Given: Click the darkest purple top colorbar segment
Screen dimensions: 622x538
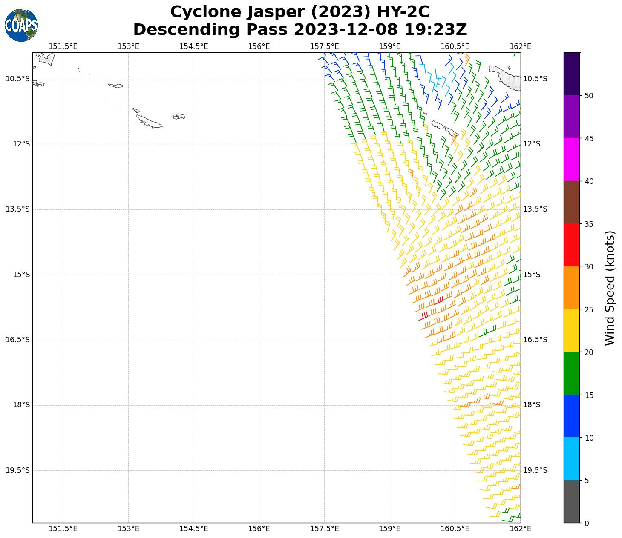Looking at the screenshot, I should tap(571, 74).
